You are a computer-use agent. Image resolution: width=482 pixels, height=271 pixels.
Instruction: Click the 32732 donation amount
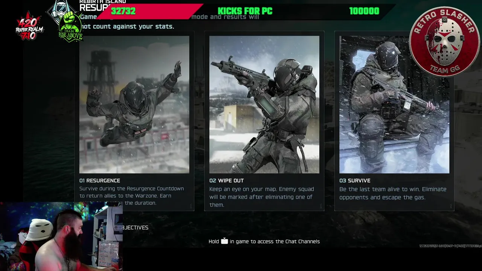[x=123, y=11]
